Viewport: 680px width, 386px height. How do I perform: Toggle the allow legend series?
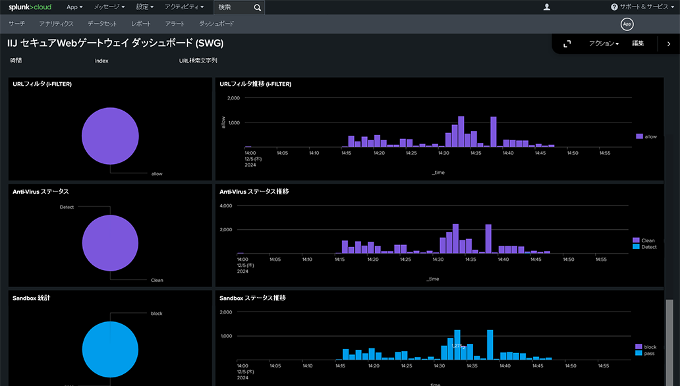pos(646,136)
